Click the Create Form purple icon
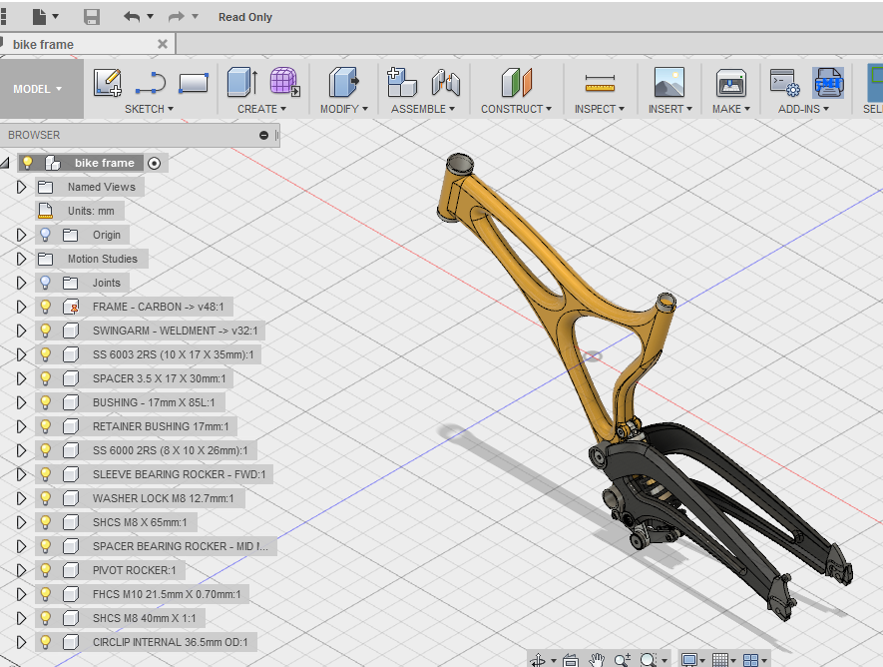 click(x=285, y=82)
